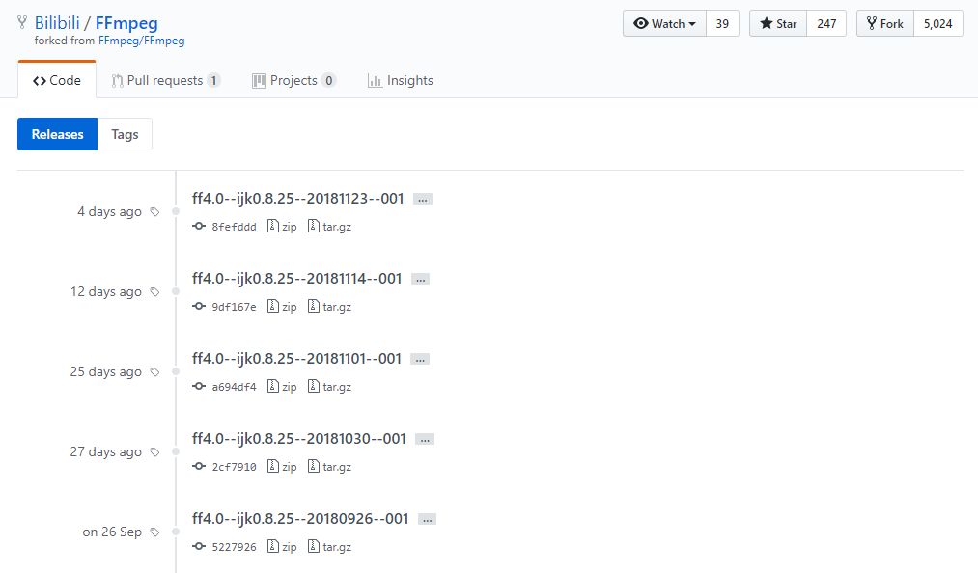Expand ellipsis next to 20181101 release
This screenshot has height=573, width=978.
tap(420, 360)
